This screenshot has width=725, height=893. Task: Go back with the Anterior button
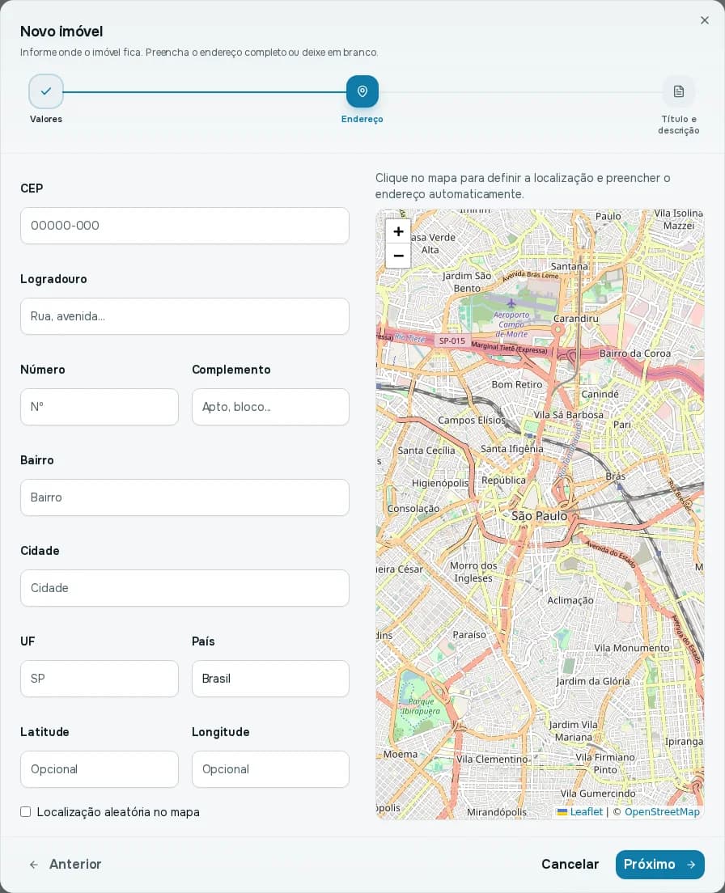pyautogui.click(x=65, y=864)
